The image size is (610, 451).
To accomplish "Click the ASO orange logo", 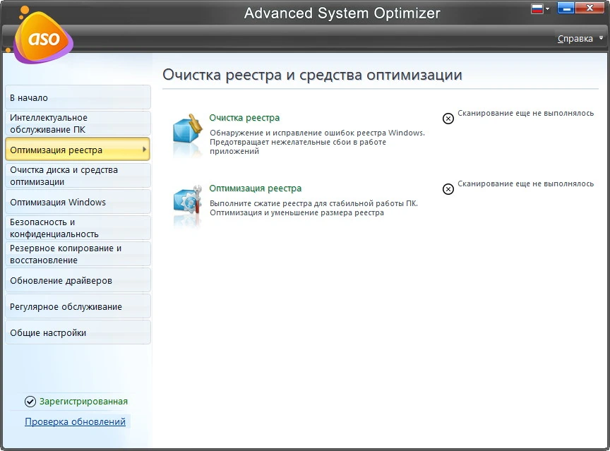I will 43,37.
